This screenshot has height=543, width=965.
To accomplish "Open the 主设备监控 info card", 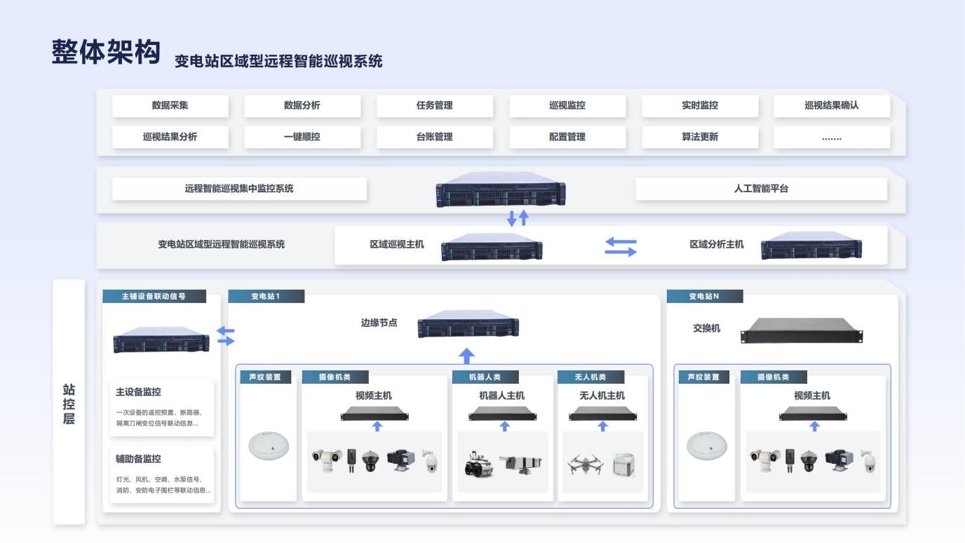I will click(x=162, y=408).
